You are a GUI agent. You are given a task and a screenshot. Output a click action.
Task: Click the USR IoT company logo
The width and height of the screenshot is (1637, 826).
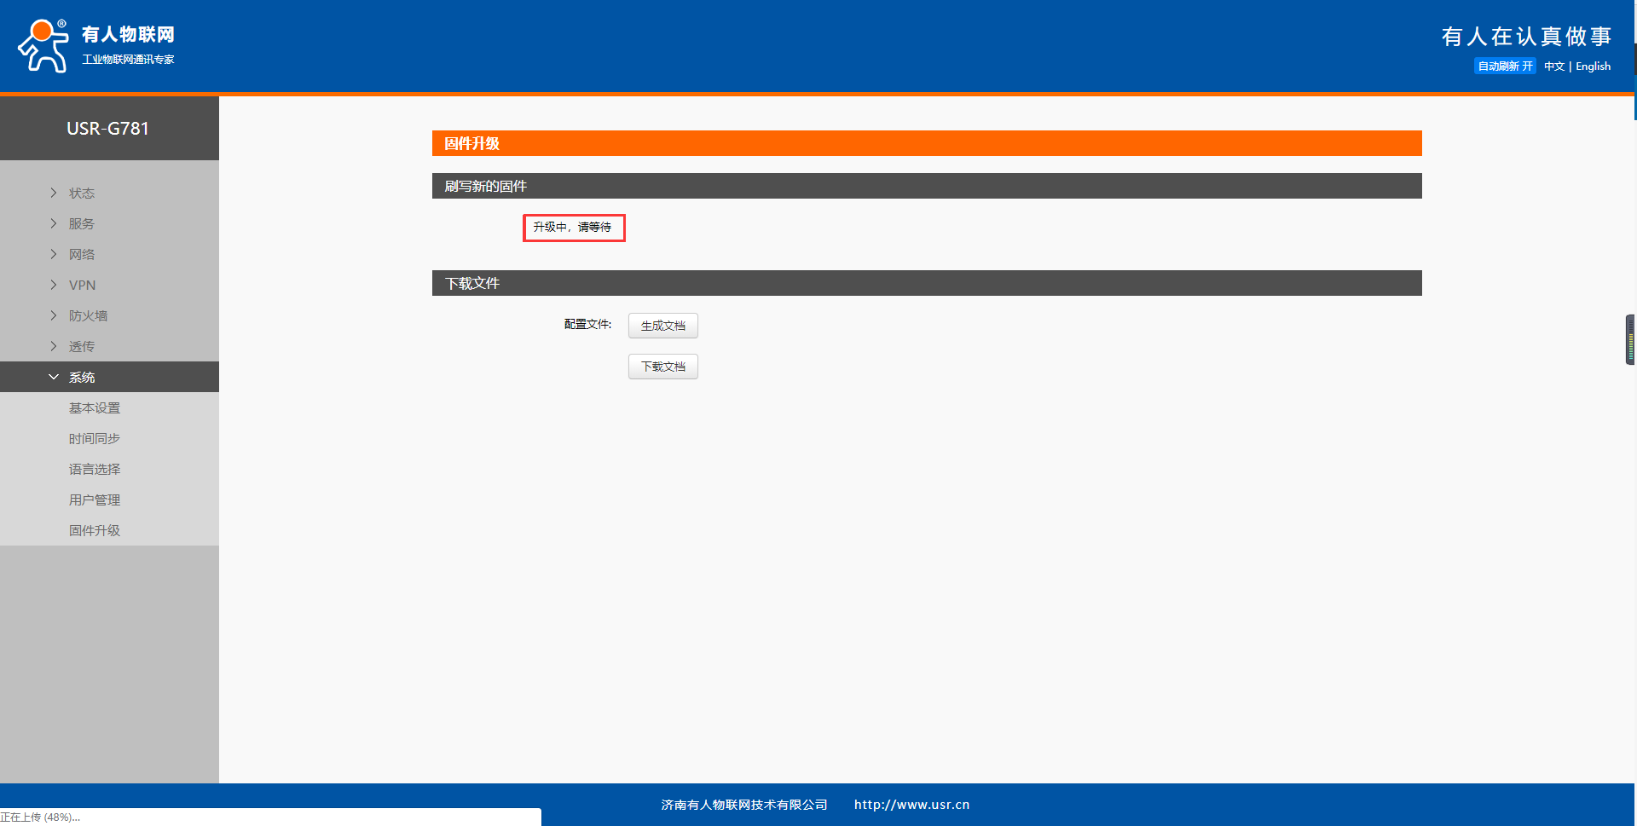coord(95,45)
